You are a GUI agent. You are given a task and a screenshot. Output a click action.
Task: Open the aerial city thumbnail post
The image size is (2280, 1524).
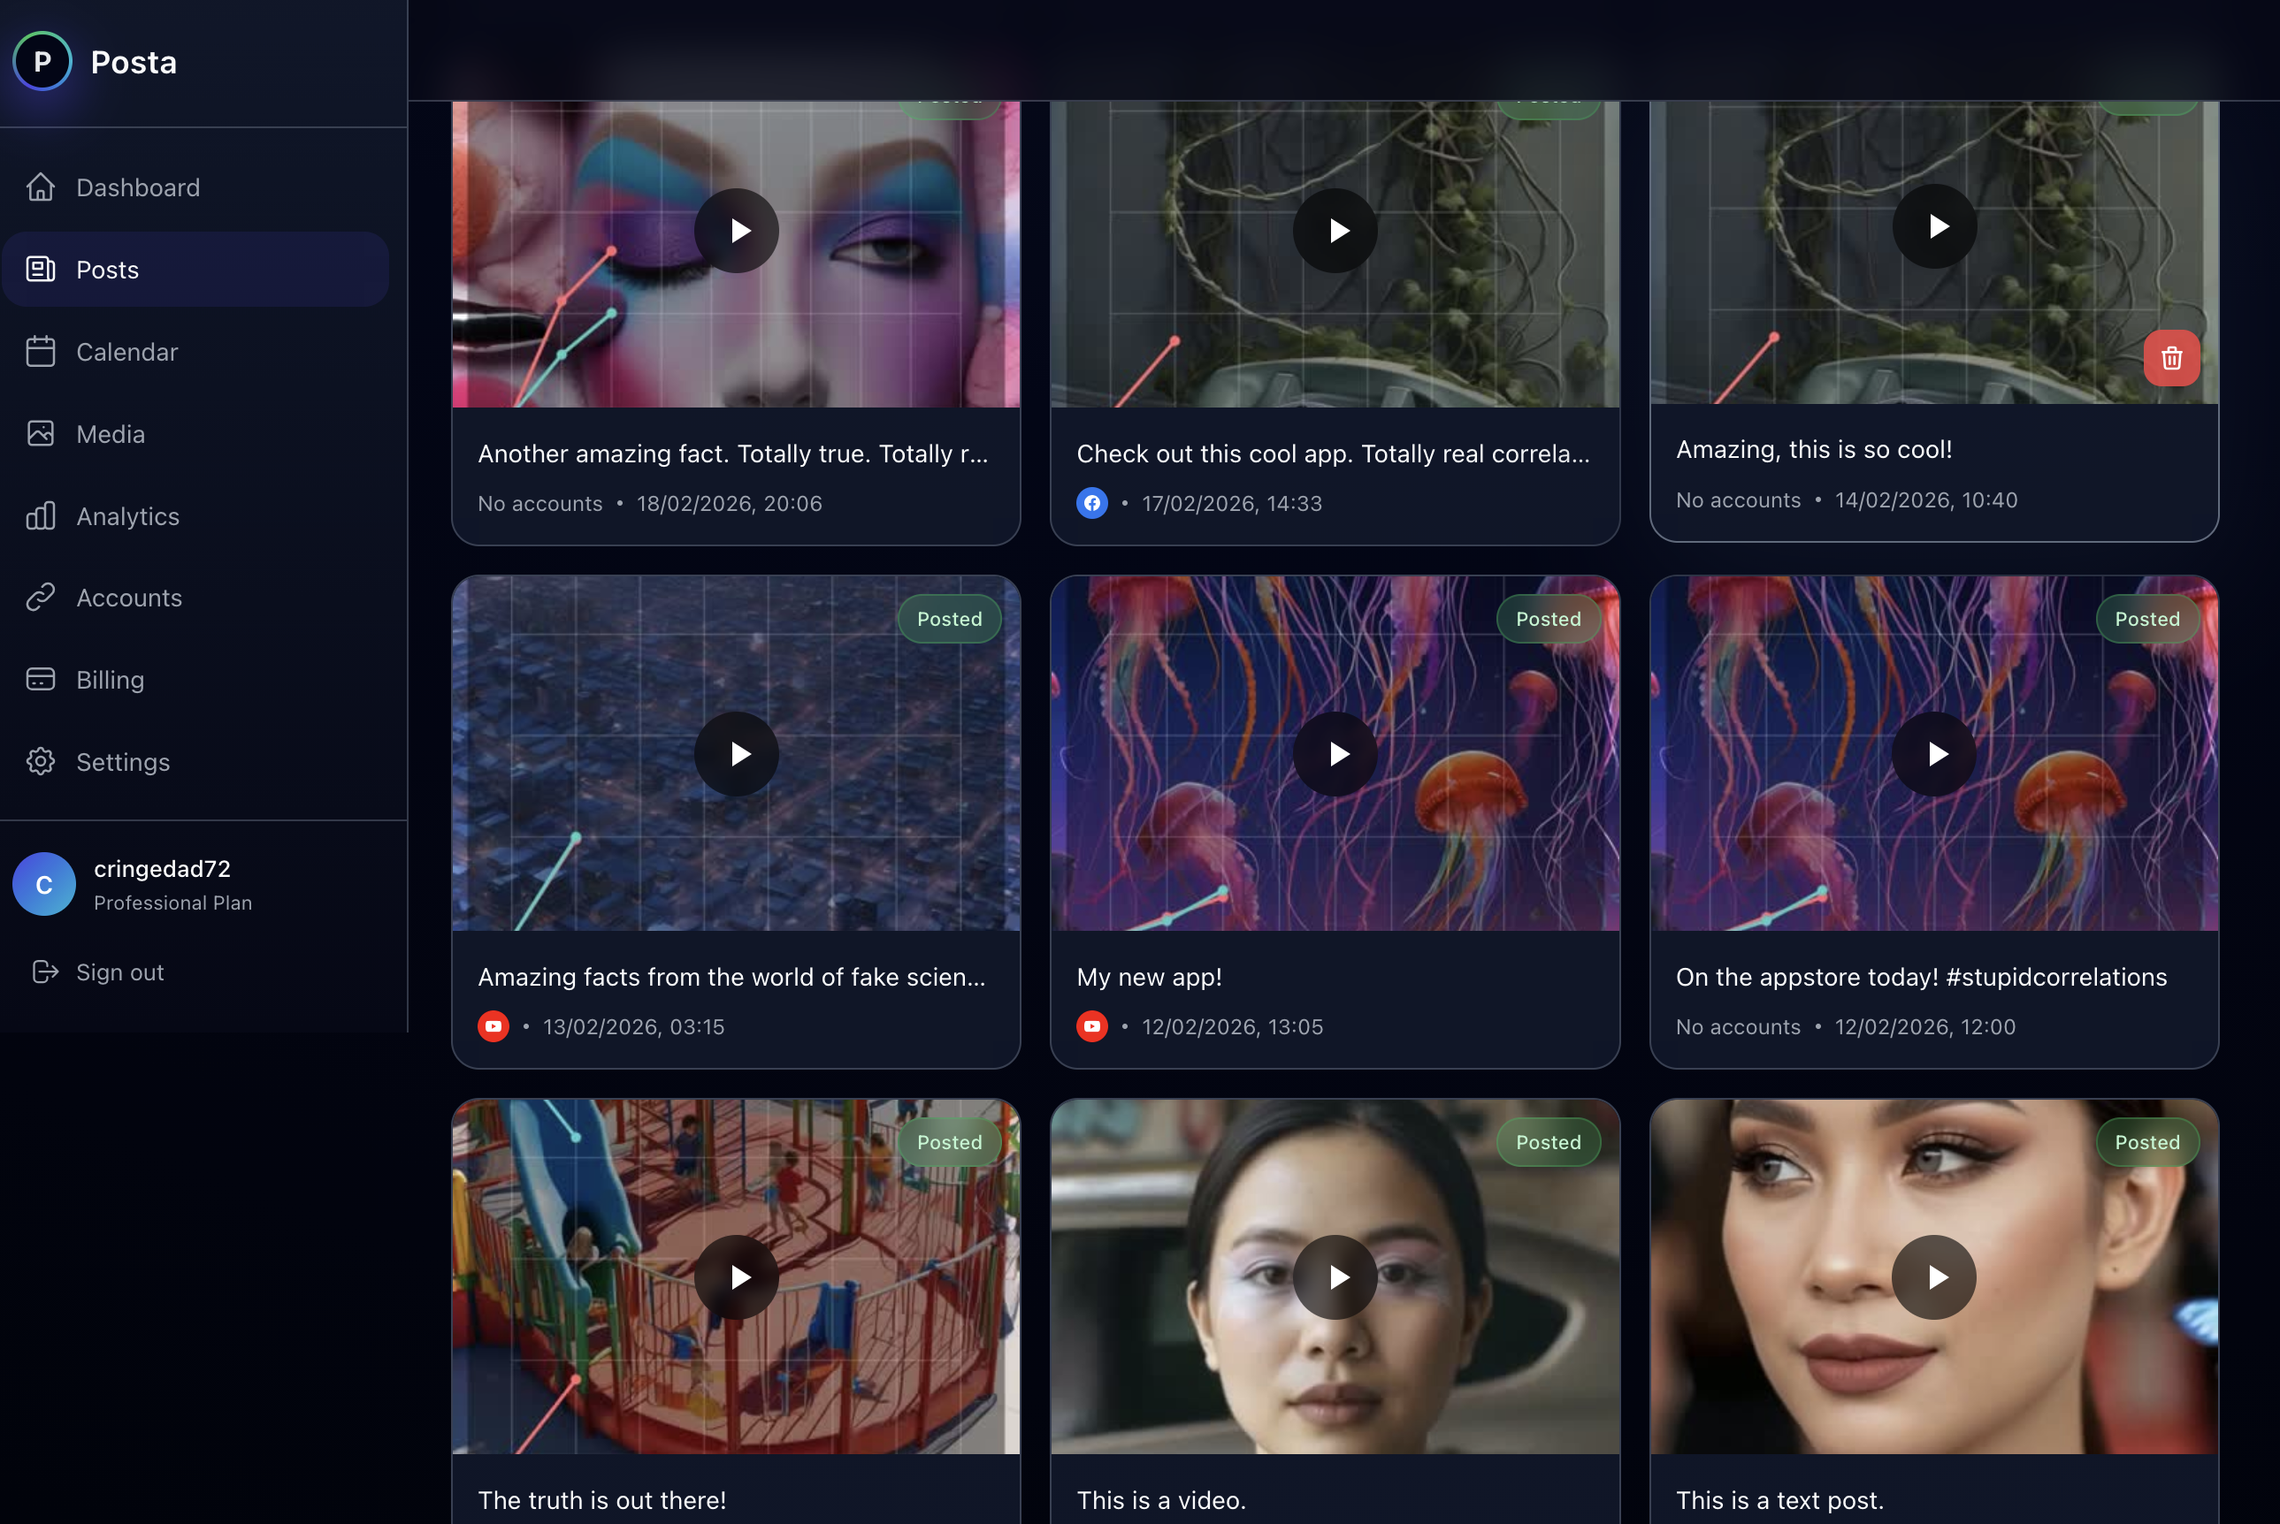pyautogui.click(x=736, y=753)
